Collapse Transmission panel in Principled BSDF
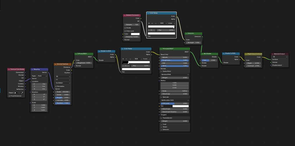Viewport: 295px width, 146px height. (161, 118)
